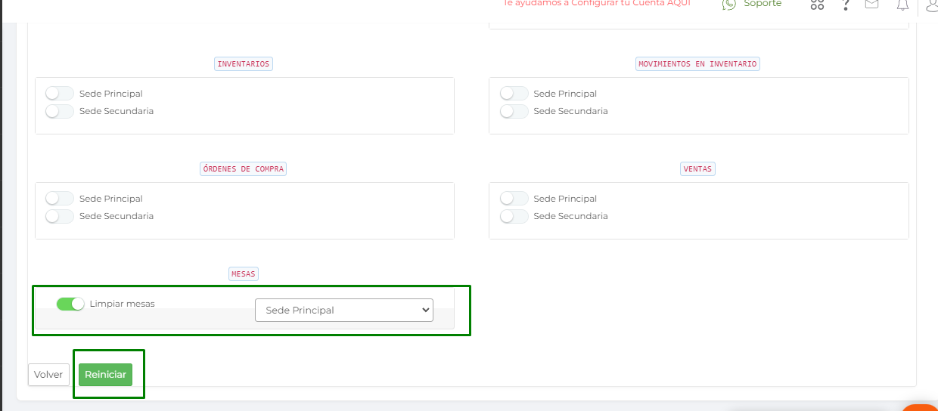Switch on Sede Principal for Órdenes de Compra
Image resolution: width=938 pixels, height=411 pixels.
pos(60,199)
